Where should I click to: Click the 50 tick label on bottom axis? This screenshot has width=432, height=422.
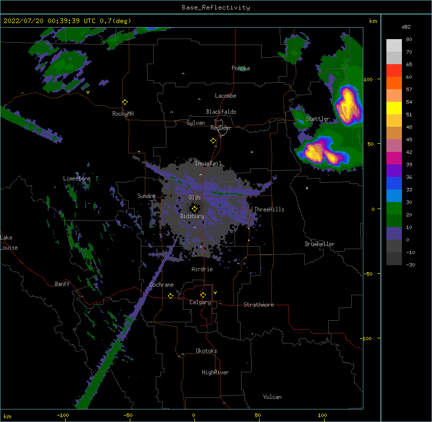(x=258, y=415)
